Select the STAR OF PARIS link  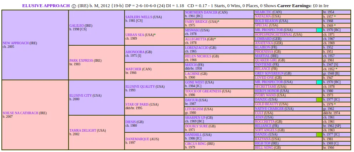pos(137,104)
